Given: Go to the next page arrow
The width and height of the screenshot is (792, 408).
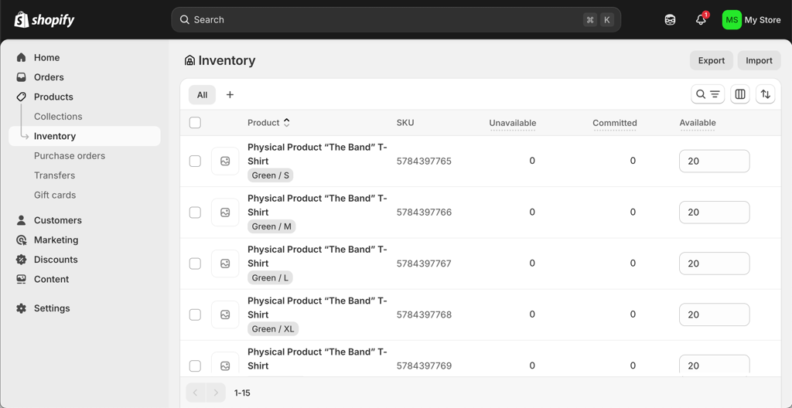Looking at the screenshot, I should pyautogui.click(x=217, y=393).
